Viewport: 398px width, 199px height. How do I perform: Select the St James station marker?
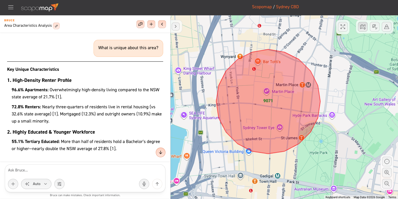(x=301, y=138)
